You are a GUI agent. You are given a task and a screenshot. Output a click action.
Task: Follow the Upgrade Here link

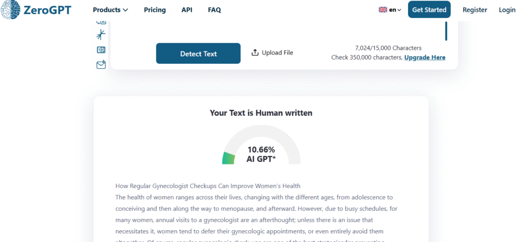tap(425, 58)
